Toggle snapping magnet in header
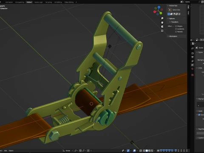The image size is (204, 153). pos(80,150)
